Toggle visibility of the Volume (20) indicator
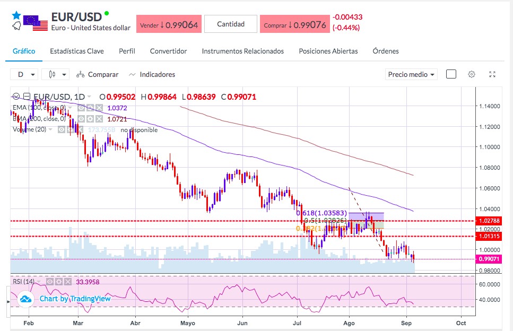 62,129
